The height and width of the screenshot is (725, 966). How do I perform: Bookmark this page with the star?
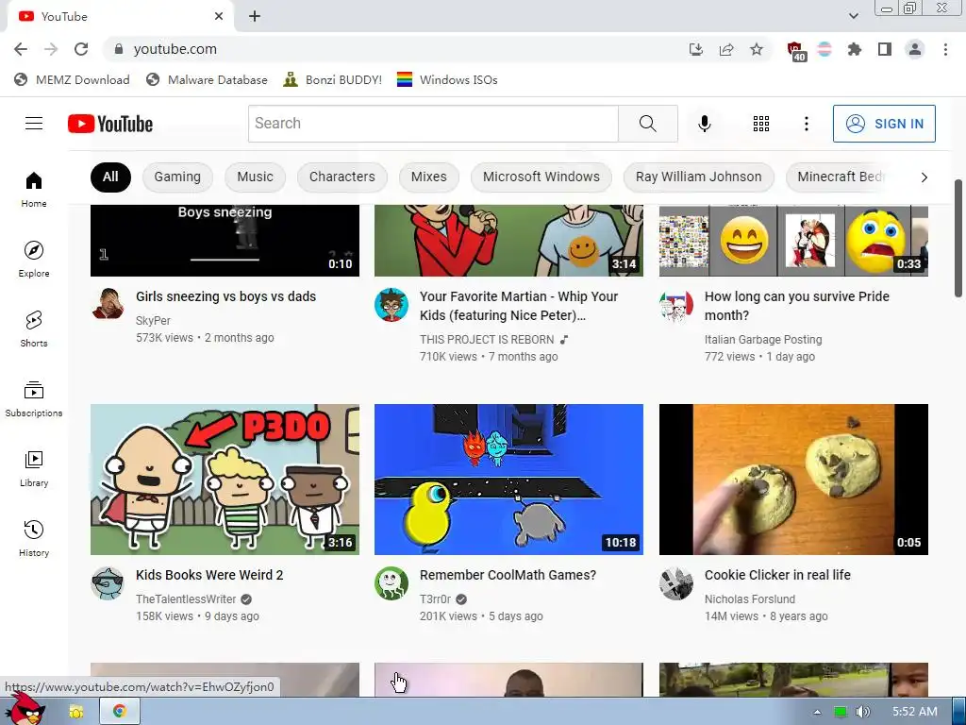click(757, 49)
